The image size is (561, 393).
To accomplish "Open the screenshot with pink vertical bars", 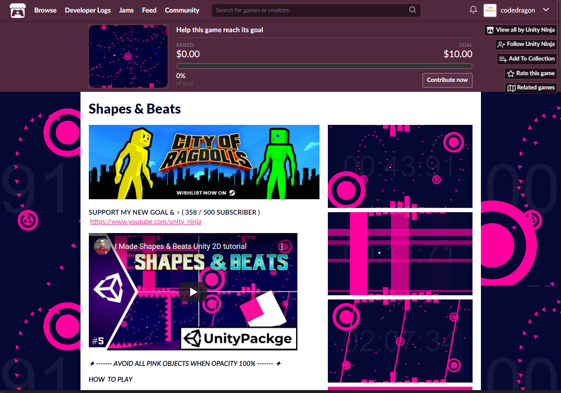I will (400, 254).
